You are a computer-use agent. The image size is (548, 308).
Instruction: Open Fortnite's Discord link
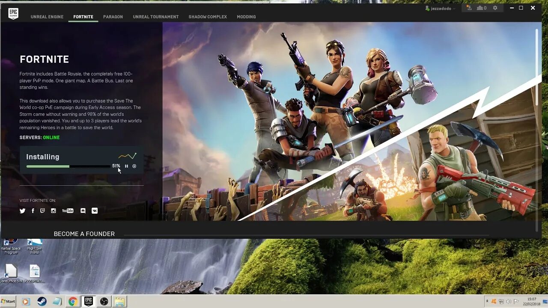[83, 210]
